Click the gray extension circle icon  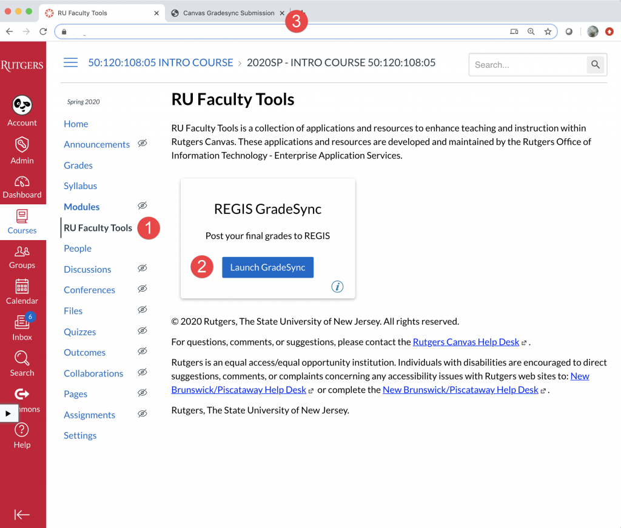[569, 32]
